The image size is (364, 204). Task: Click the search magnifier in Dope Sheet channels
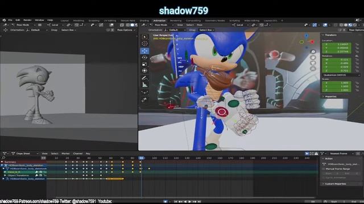(3, 158)
